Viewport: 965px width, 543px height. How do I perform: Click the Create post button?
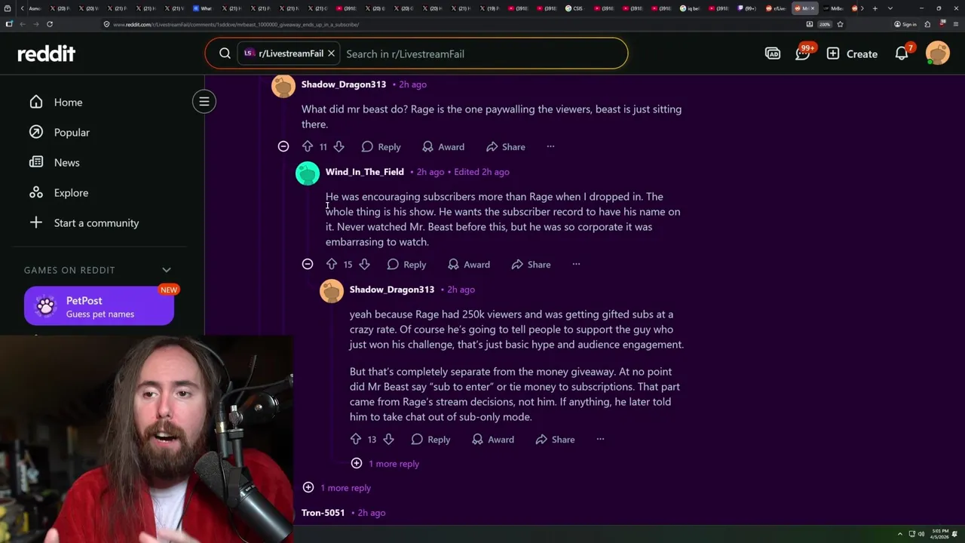(852, 54)
